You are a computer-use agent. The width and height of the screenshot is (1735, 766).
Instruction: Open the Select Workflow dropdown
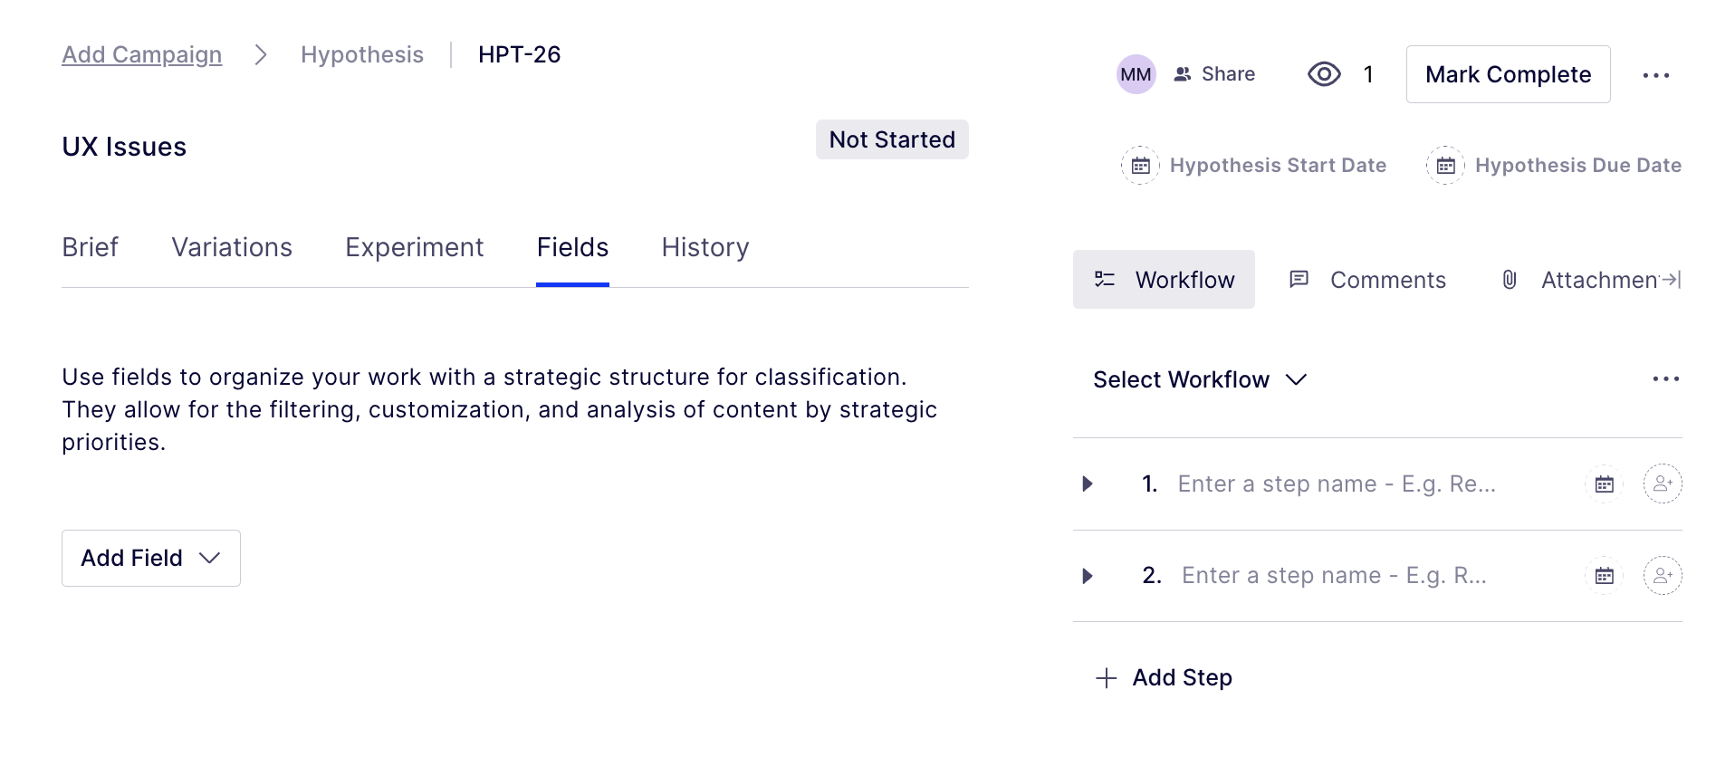point(1199,379)
